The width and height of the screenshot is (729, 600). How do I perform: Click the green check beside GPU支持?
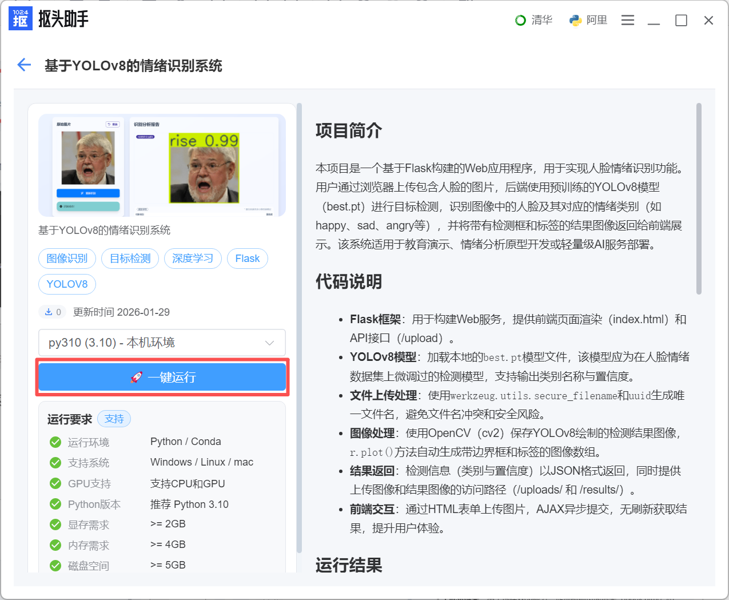[x=55, y=483]
